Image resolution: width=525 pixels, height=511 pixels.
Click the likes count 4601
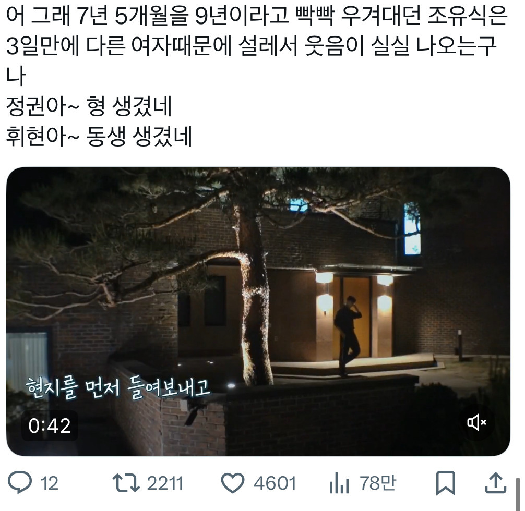click(x=275, y=483)
